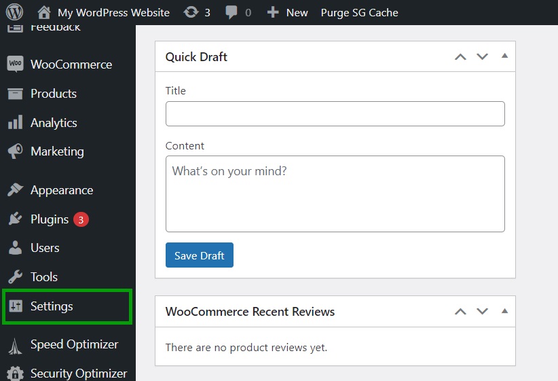This screenshot has width=558, height=381.
Task: Open the WordPress logo menu
Action: click(x=14, y=12)
